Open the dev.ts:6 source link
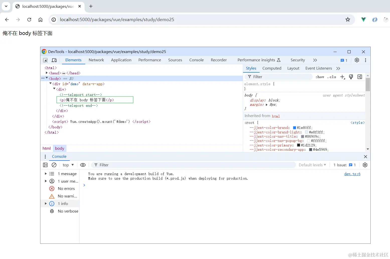Screen dimensions: 390x259 (x=352, y=174)
